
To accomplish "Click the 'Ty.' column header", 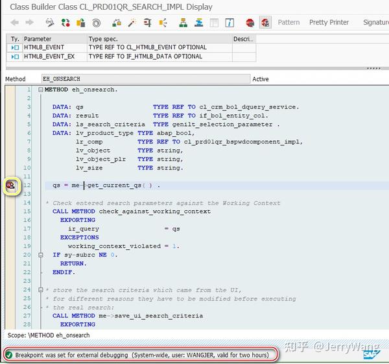I will [15, 39].
